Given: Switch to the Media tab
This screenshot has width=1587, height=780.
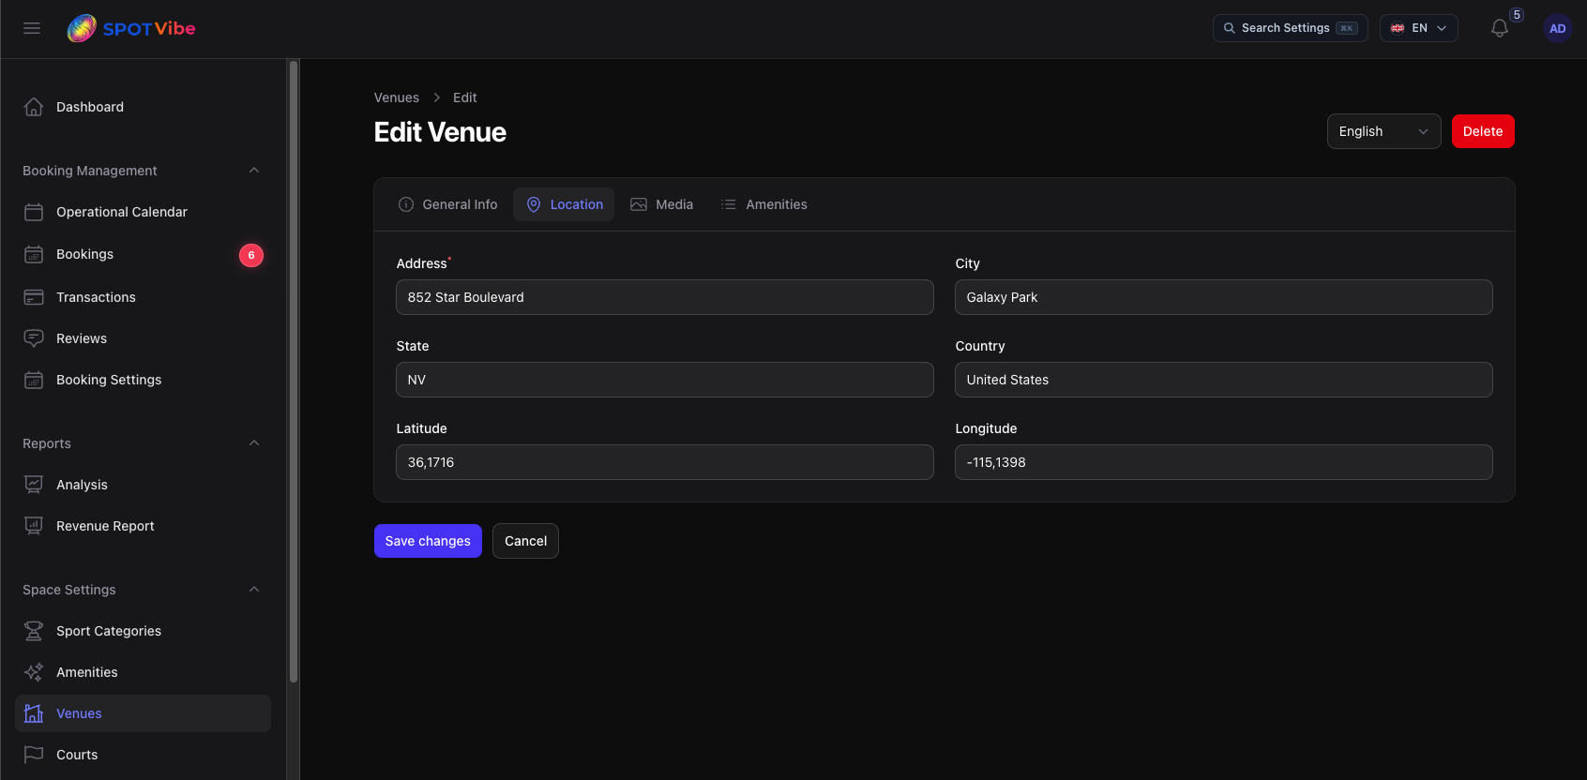Looking at the screenshot, I should click(662, 204).
